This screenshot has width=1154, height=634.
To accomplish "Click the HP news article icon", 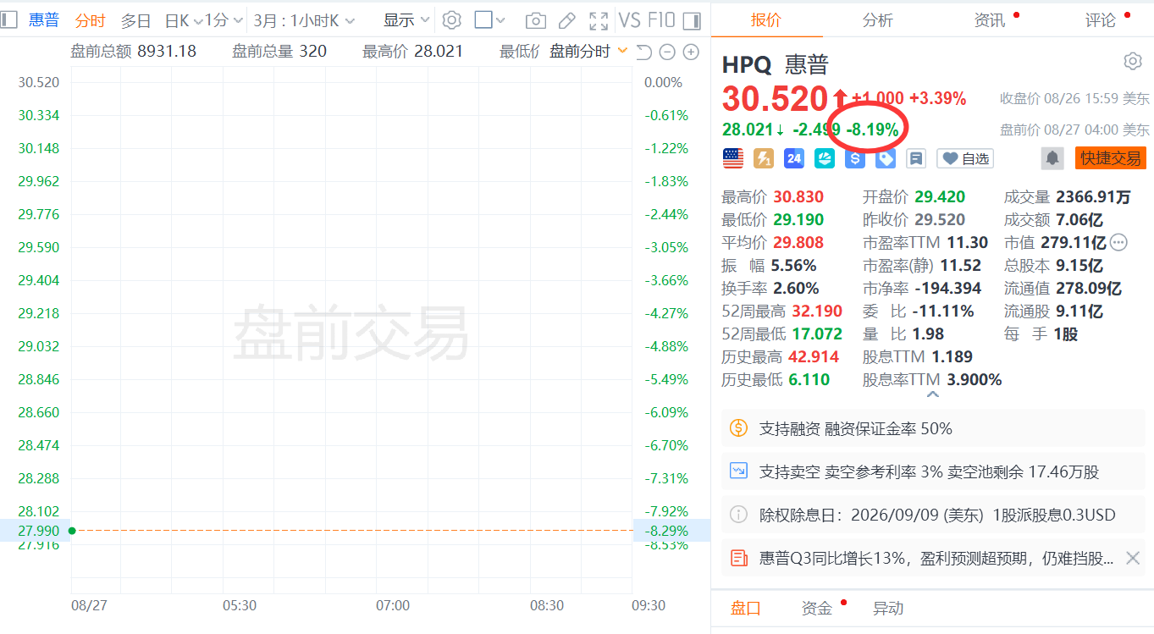I will pos(738,558).
